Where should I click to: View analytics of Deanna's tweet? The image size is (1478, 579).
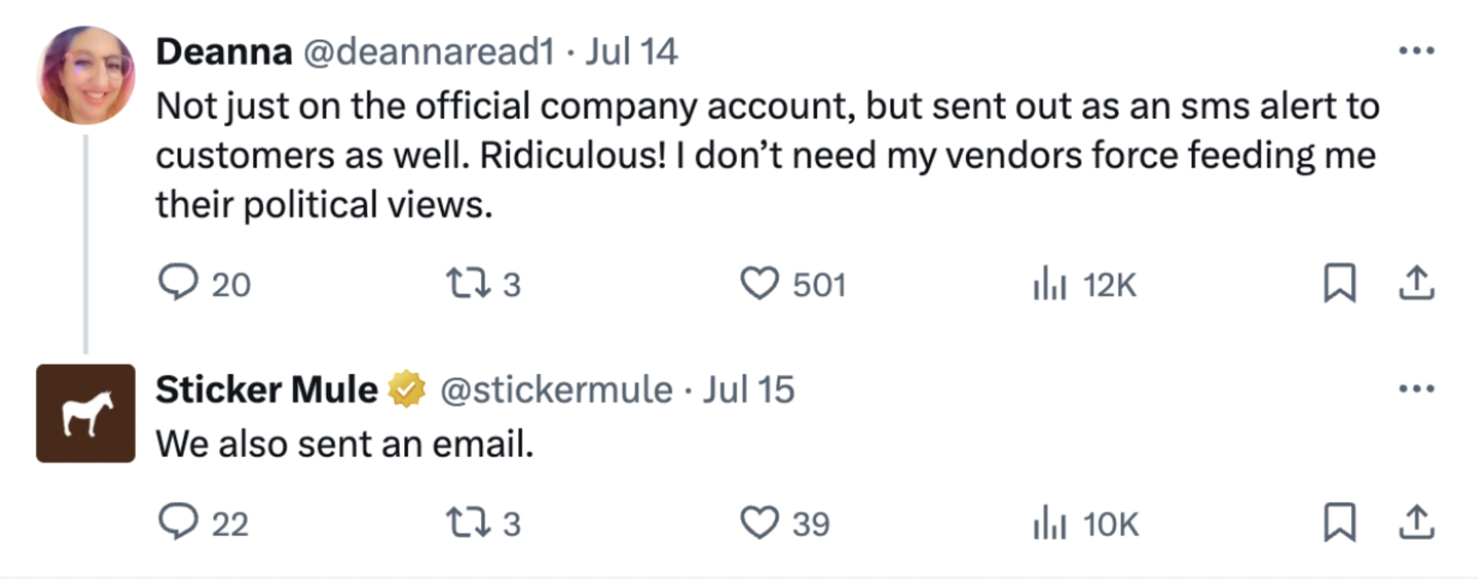1049,283
